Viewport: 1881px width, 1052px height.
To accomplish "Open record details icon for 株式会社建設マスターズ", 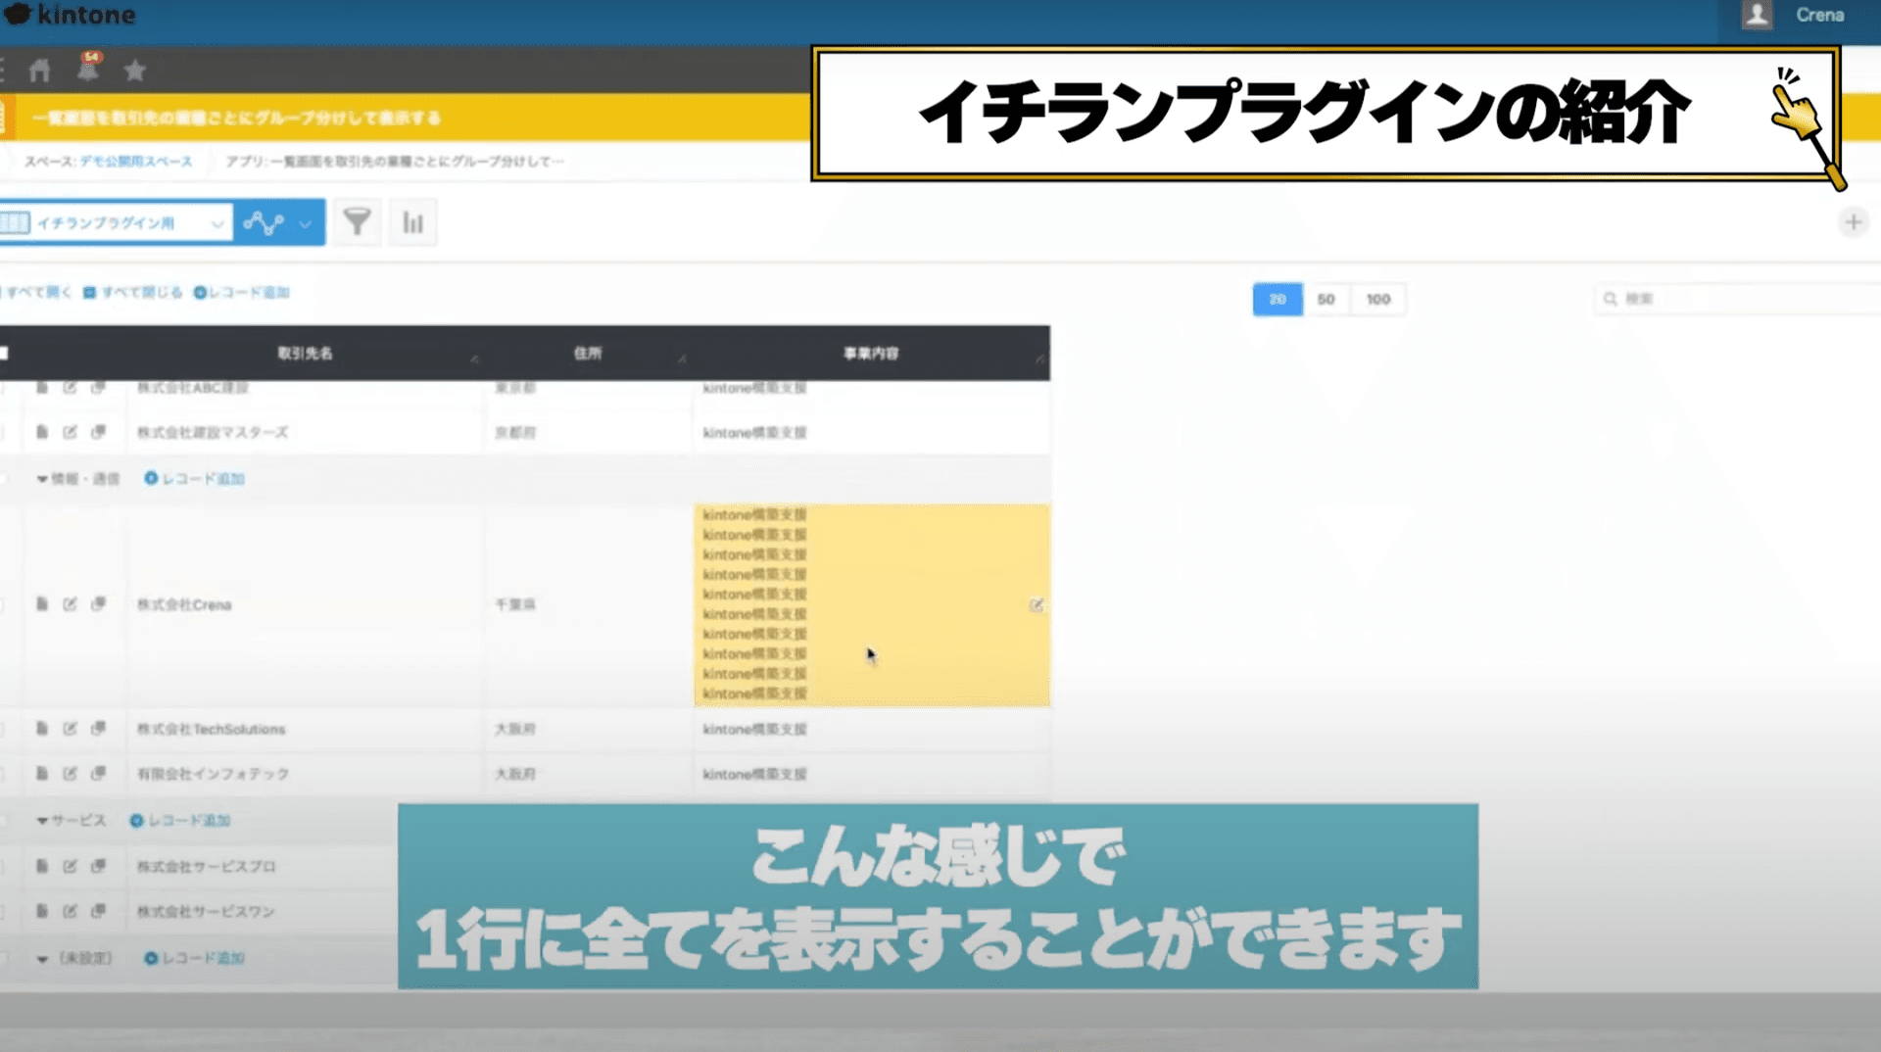I will (42, 432).
